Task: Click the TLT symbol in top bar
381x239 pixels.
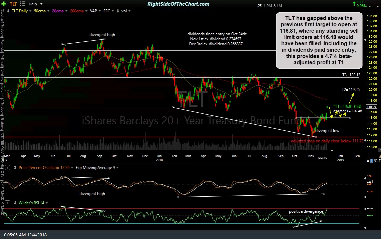Action: click(x=13, y=4)
